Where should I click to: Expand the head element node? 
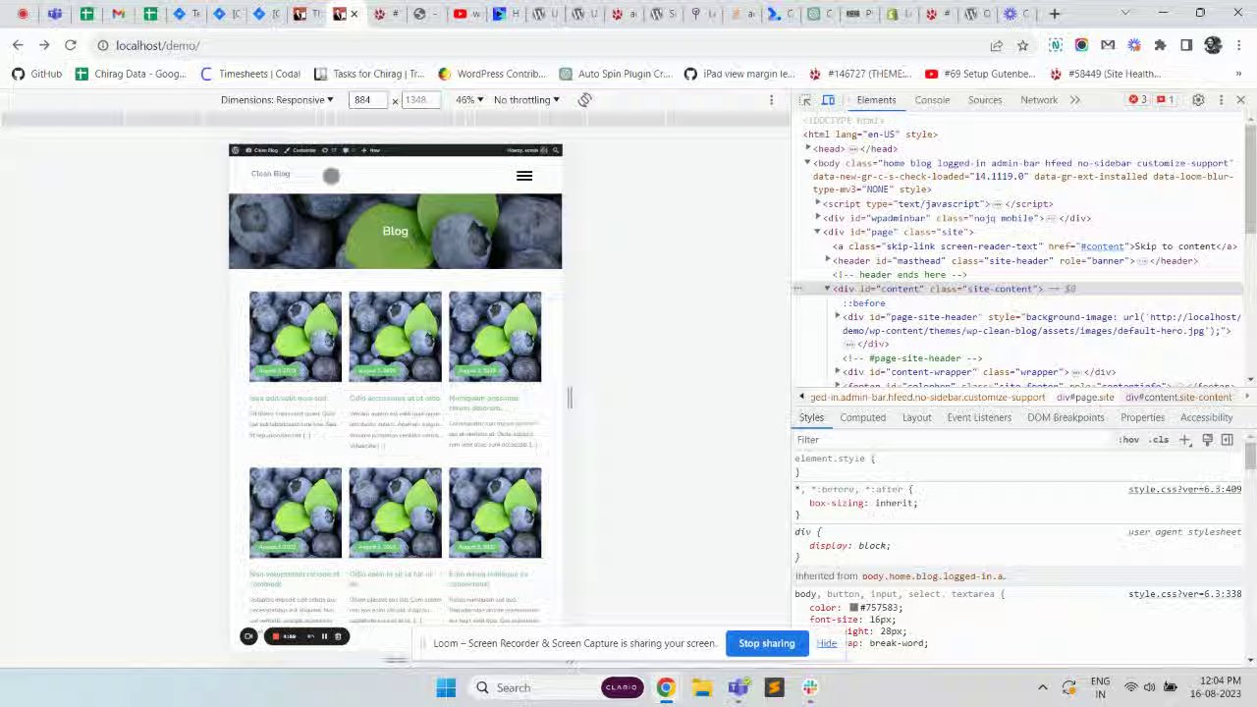point(808,148)
